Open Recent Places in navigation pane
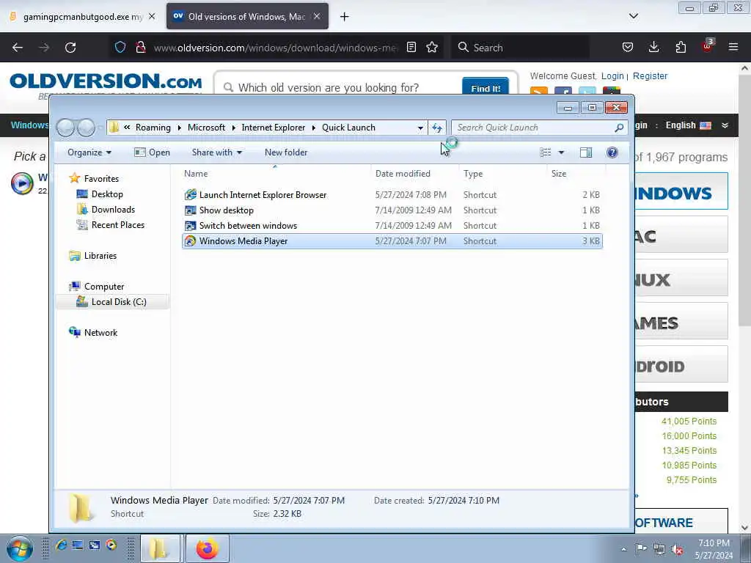751x563 pixels. tap(118, 224)
